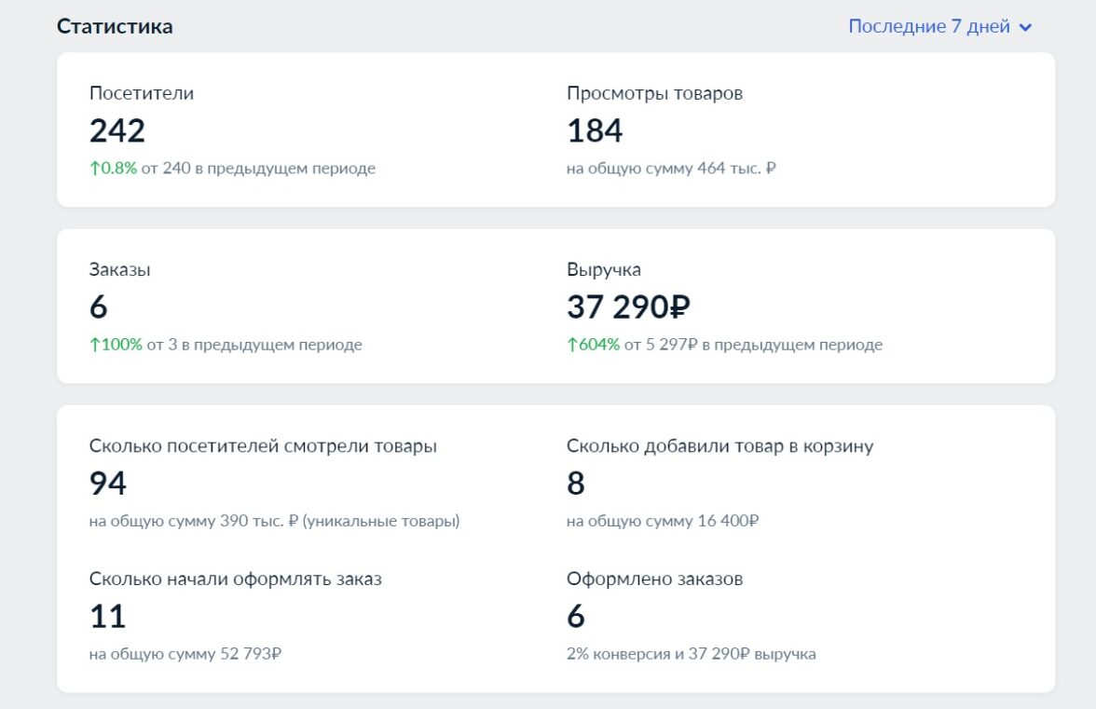Screen dimensions: 1096x709
Task: Click the product views value 184
Action: click(x=595, y=131)
